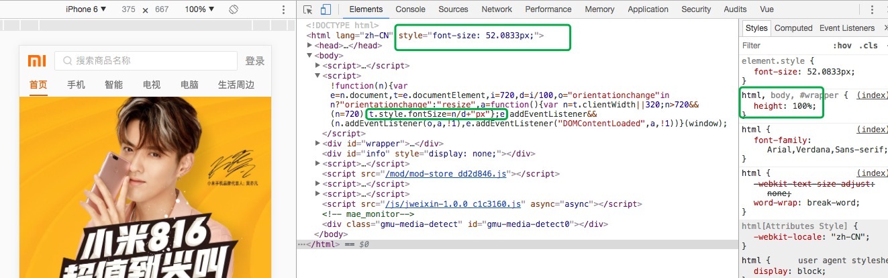Open the /js/jweixin-1.0.0_c1c3160.js link
Image resolution: width=888 pixels, height=278 pixels.
click(x=452, y=203)
